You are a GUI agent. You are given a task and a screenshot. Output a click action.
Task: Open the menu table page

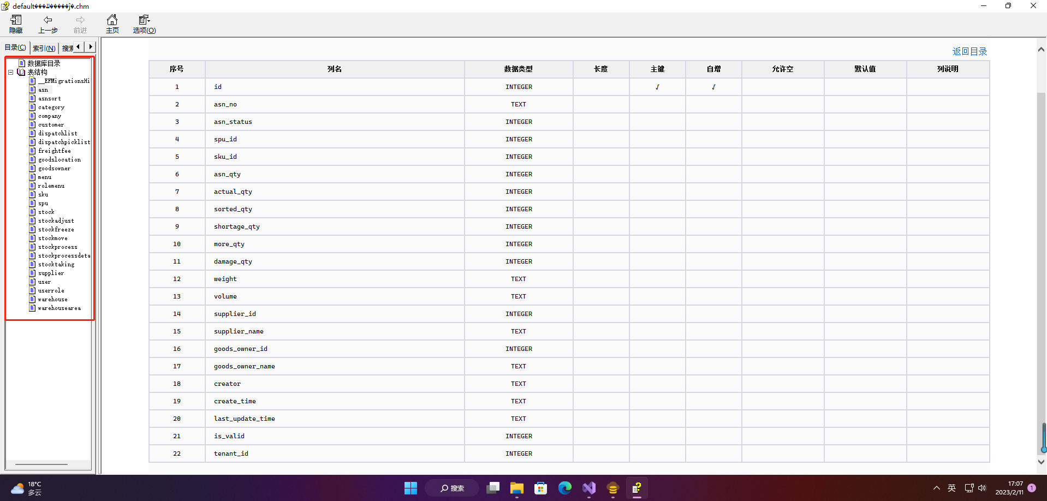(x=45, y=177)
